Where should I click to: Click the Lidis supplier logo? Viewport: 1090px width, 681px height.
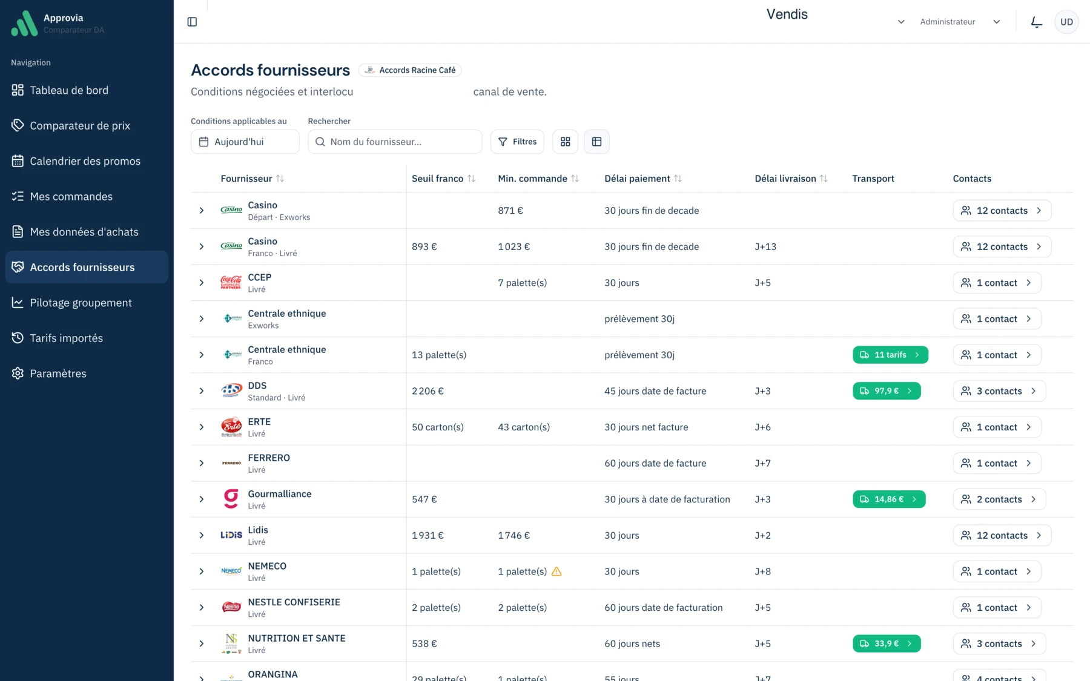231,535
